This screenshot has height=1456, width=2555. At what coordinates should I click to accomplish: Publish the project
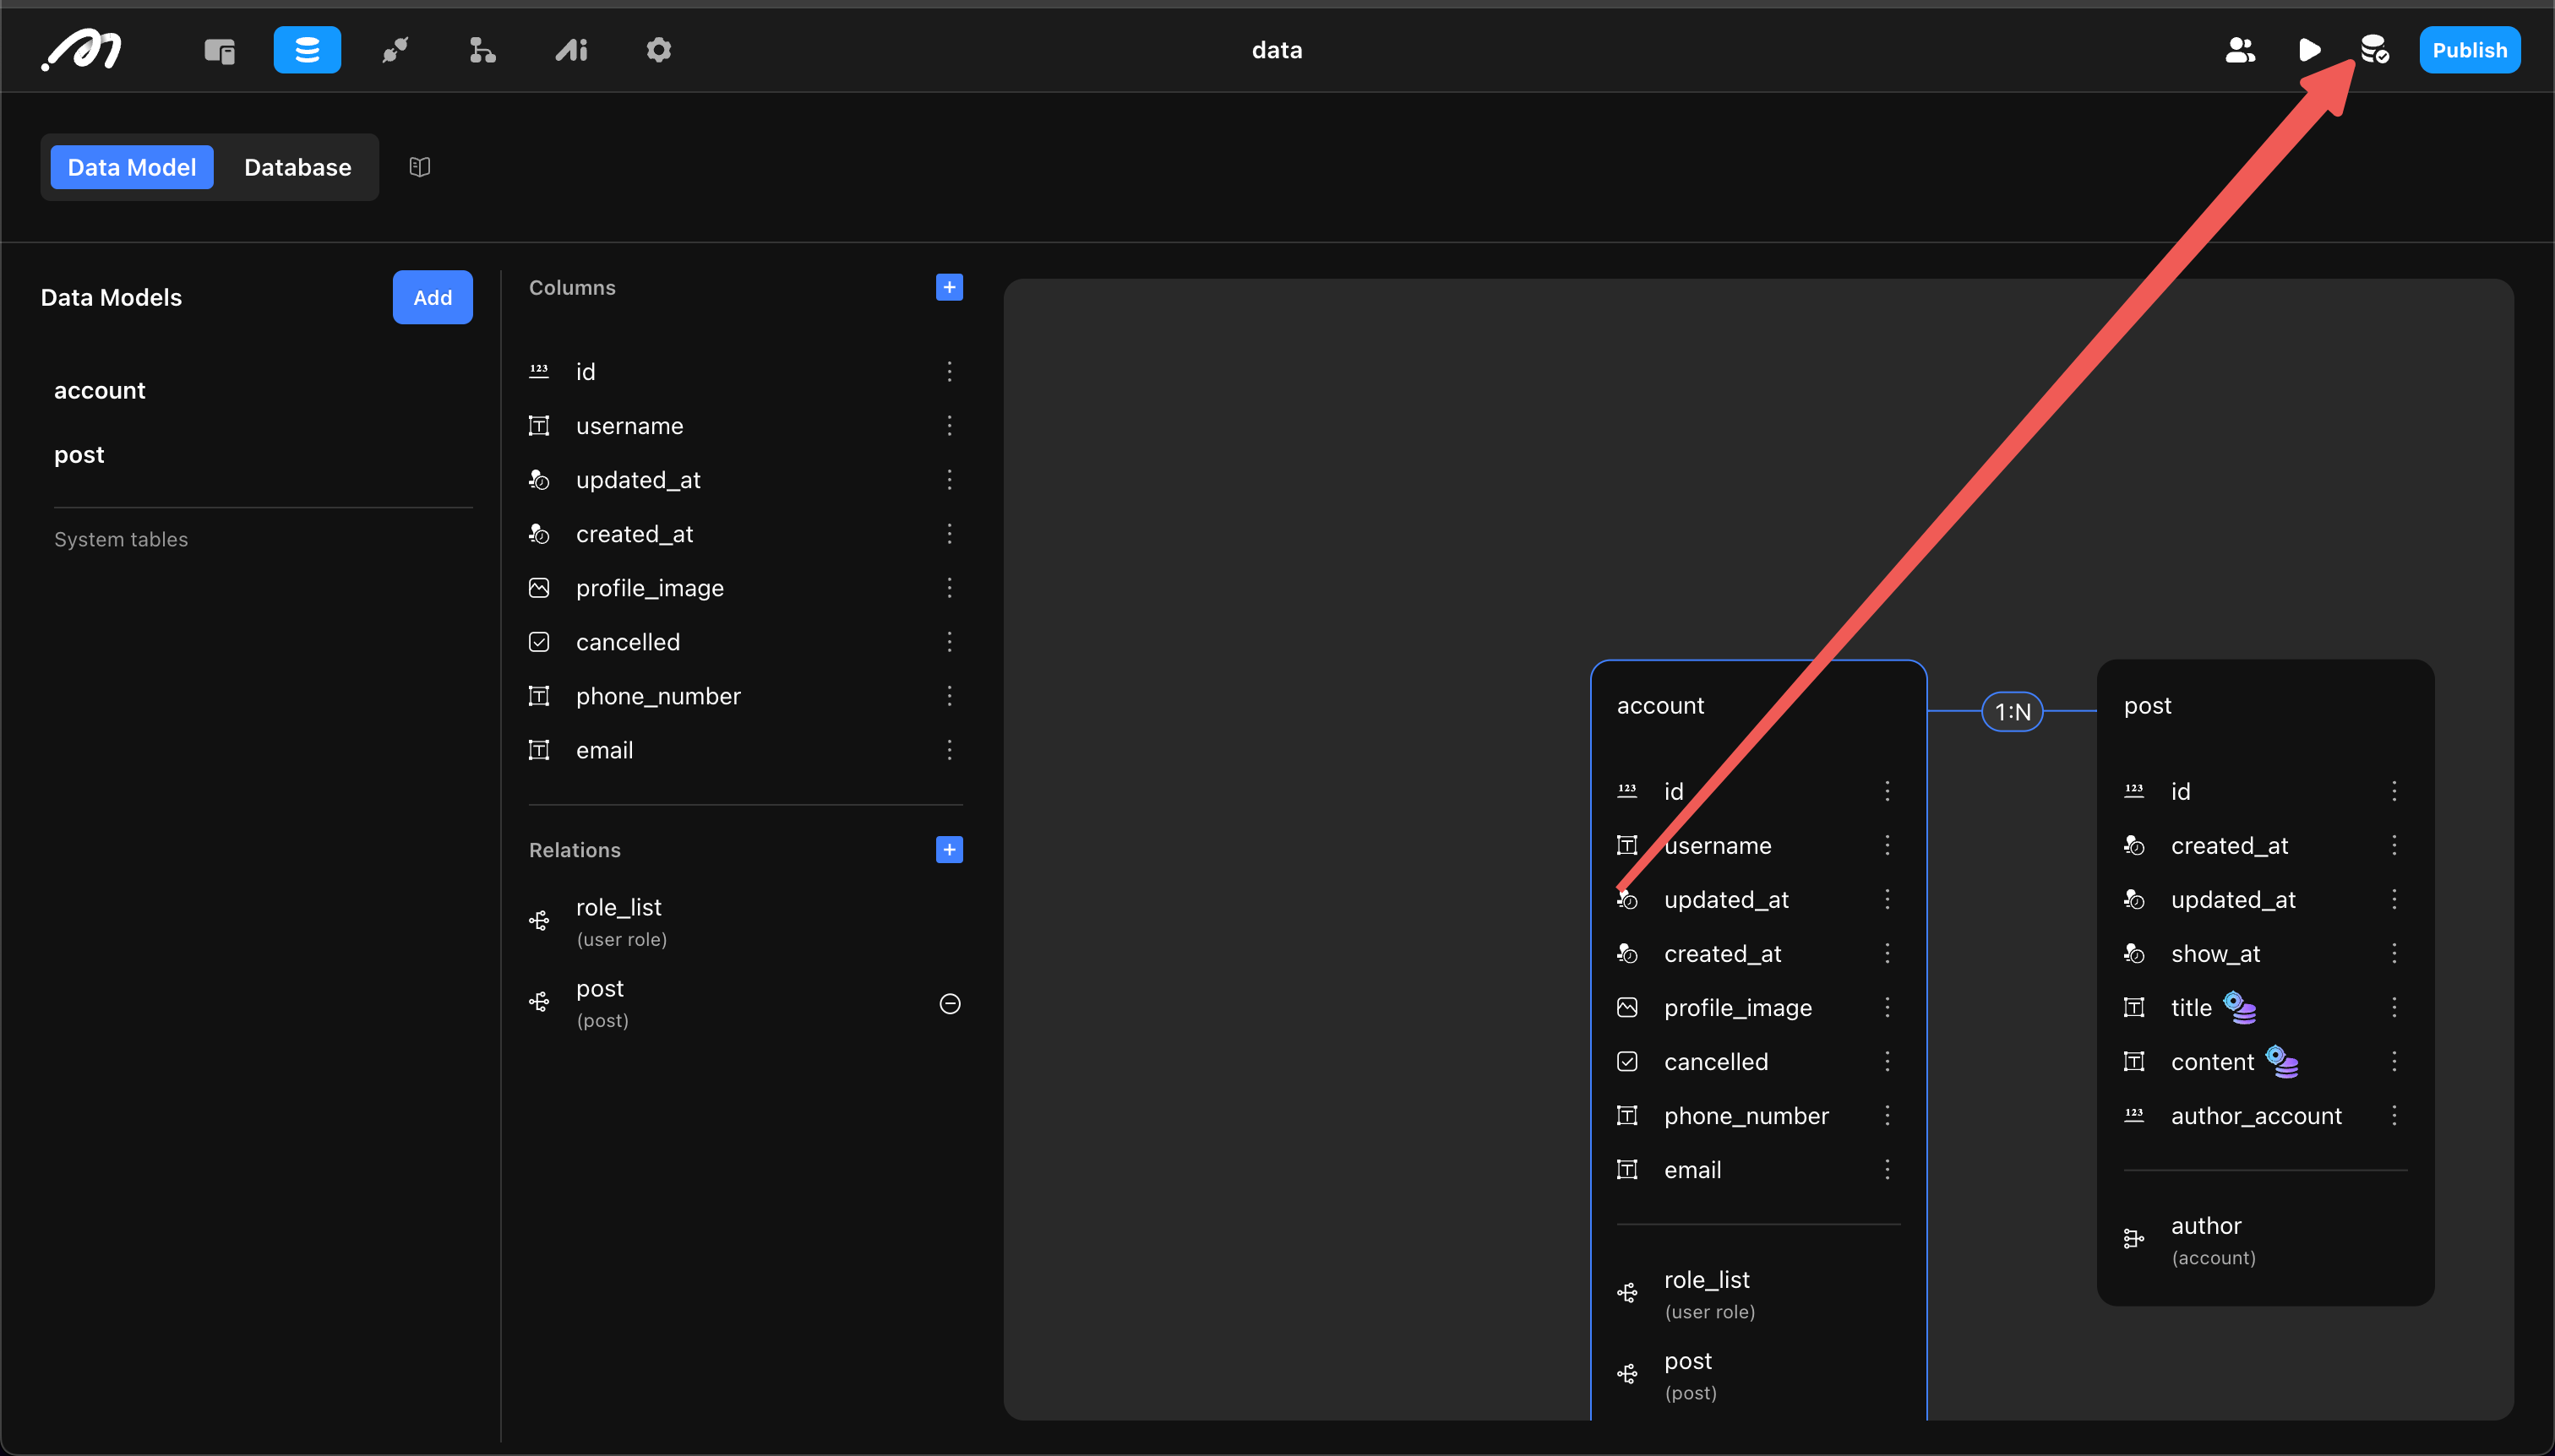pyautogui.click(x=2469, y=50)
